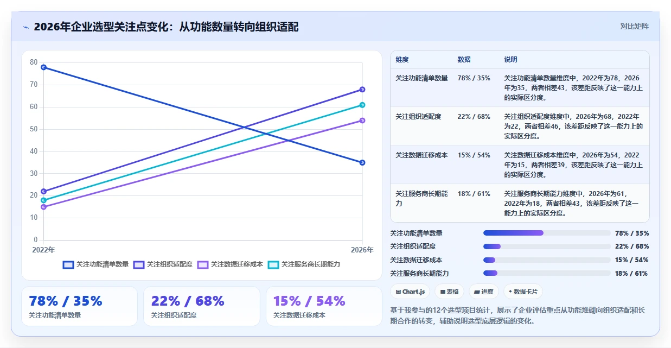Select the 表格 tag
The height and width of the screenshot is (348, 671).
click(449, 292)
